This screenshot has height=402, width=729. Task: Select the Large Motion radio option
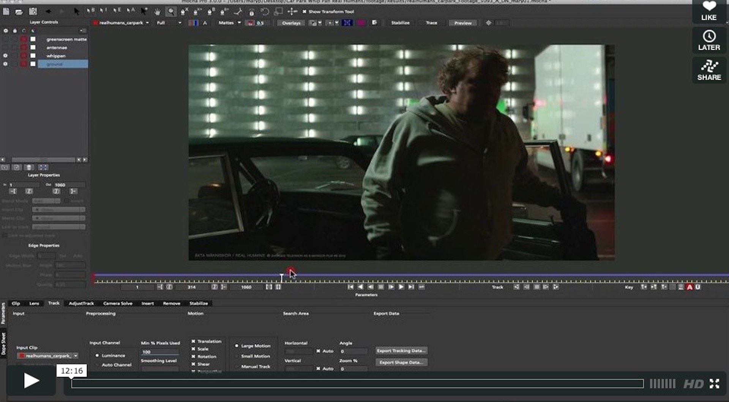coord(237,346)
